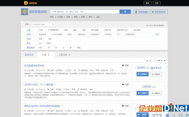Filter brand by TEJ

point(118,35)
